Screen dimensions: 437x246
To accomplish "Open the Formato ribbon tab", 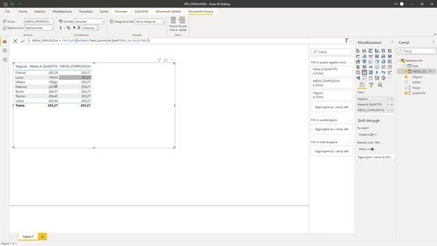I will tap(121, 12).
